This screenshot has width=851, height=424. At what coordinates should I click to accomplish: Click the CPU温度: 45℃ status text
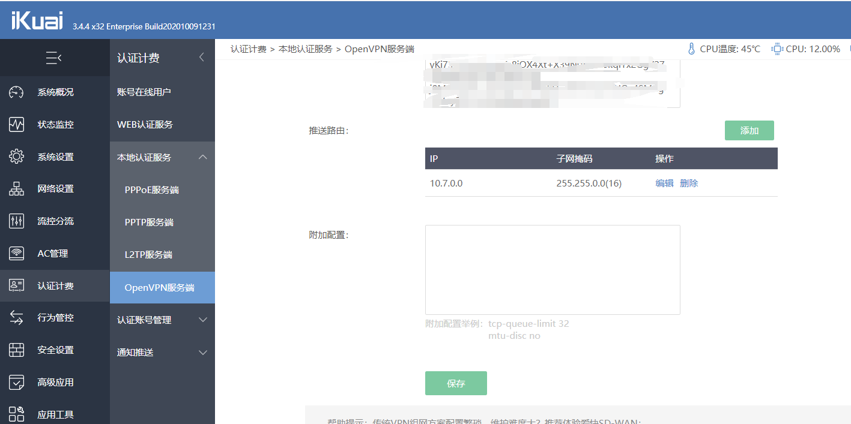(x=730, y=49)
